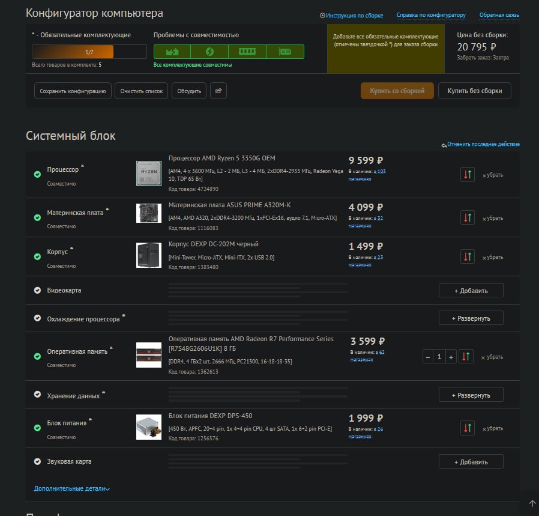The image size is (539, 516).
Task: Open Ryzen processor product thumbnail
Action: point(149,173)
